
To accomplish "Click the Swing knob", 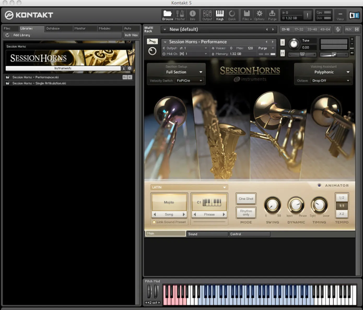I will [272, 205].
